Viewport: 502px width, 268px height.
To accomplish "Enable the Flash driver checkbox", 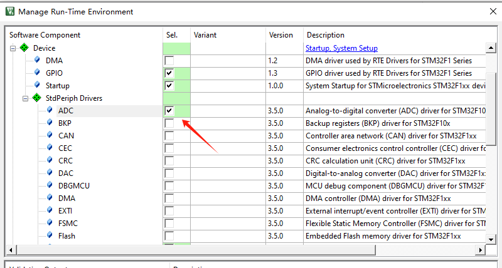I will click(169, 236).
